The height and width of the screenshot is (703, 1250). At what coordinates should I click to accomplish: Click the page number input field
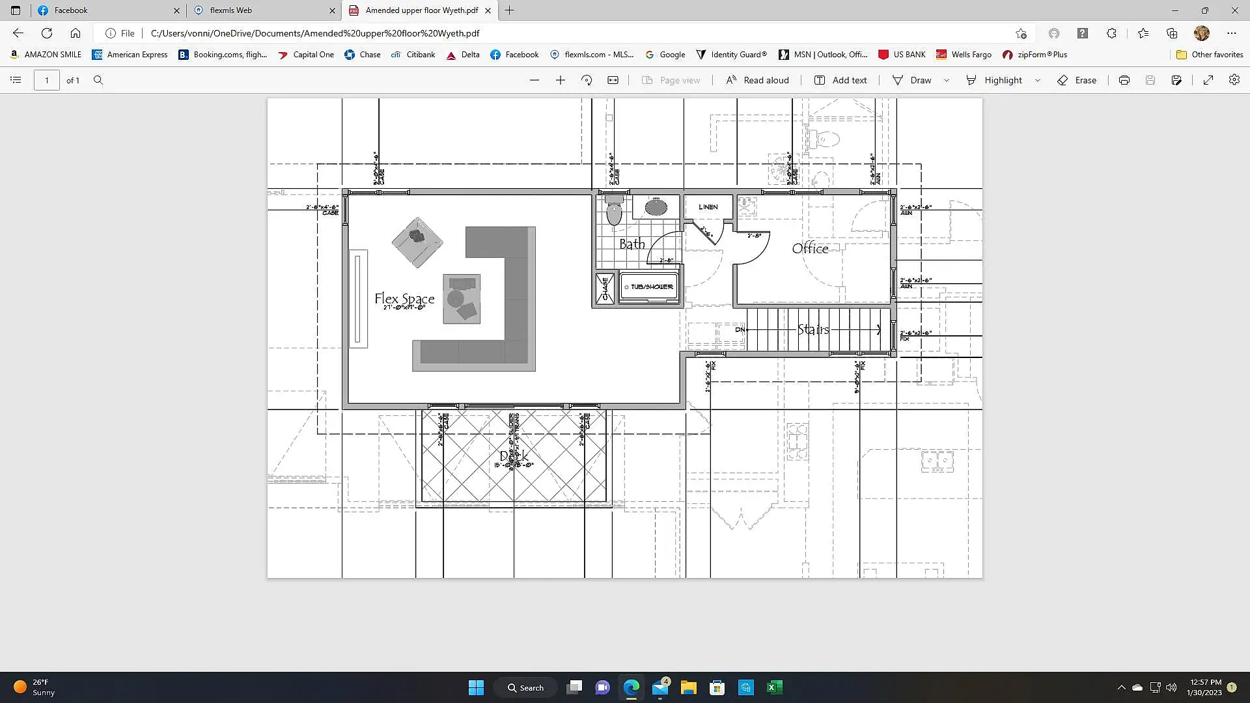(46, 80)
